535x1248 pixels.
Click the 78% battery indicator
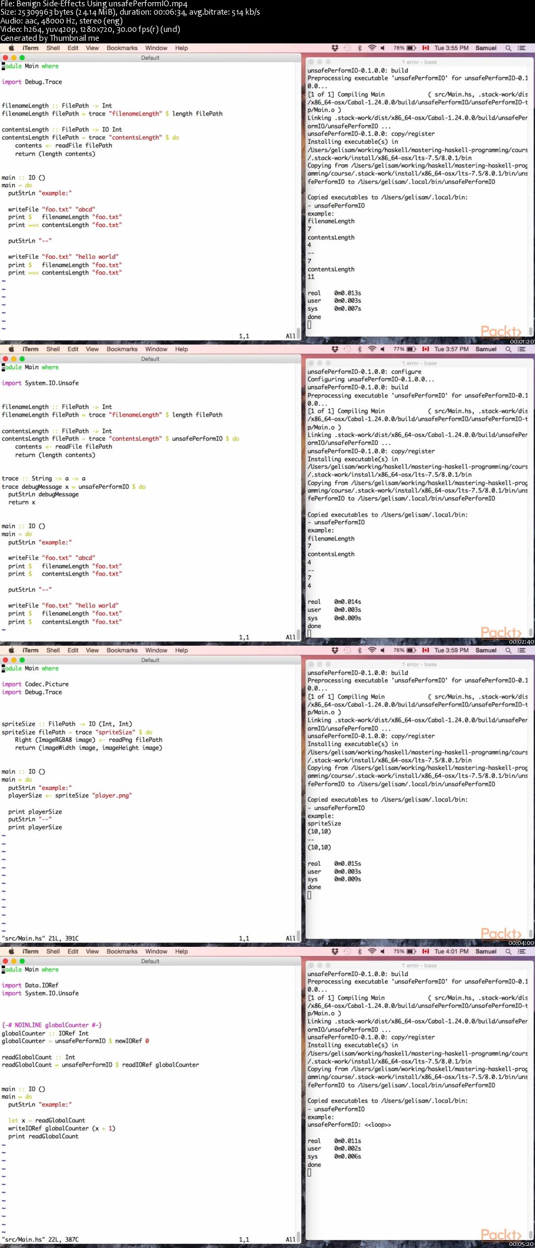pyautogui.click(x=404, y=48)
